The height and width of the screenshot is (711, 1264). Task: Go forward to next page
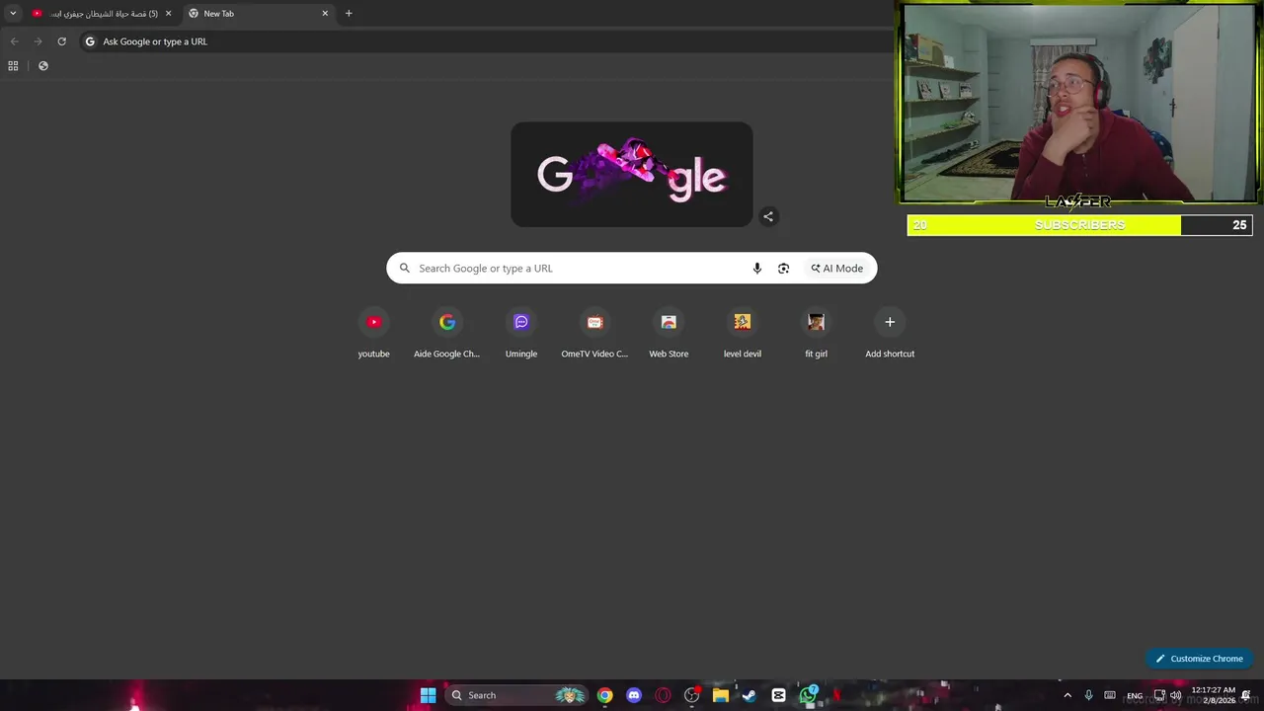coord(38,41)
